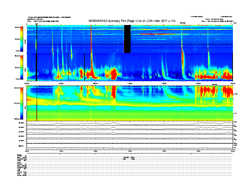Click the 04:00 tick label under the line plots
Image resolution: width=251 pixels, height=194 pixels.
[x=61, y=151]
